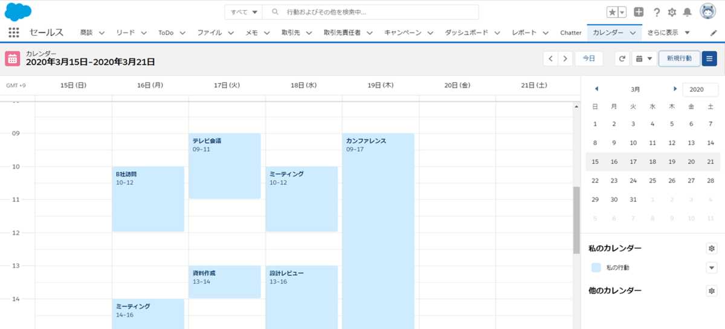Screen dimensions: 725x329
Task: Open the Notifications bell icon
Action: point(688,12)
